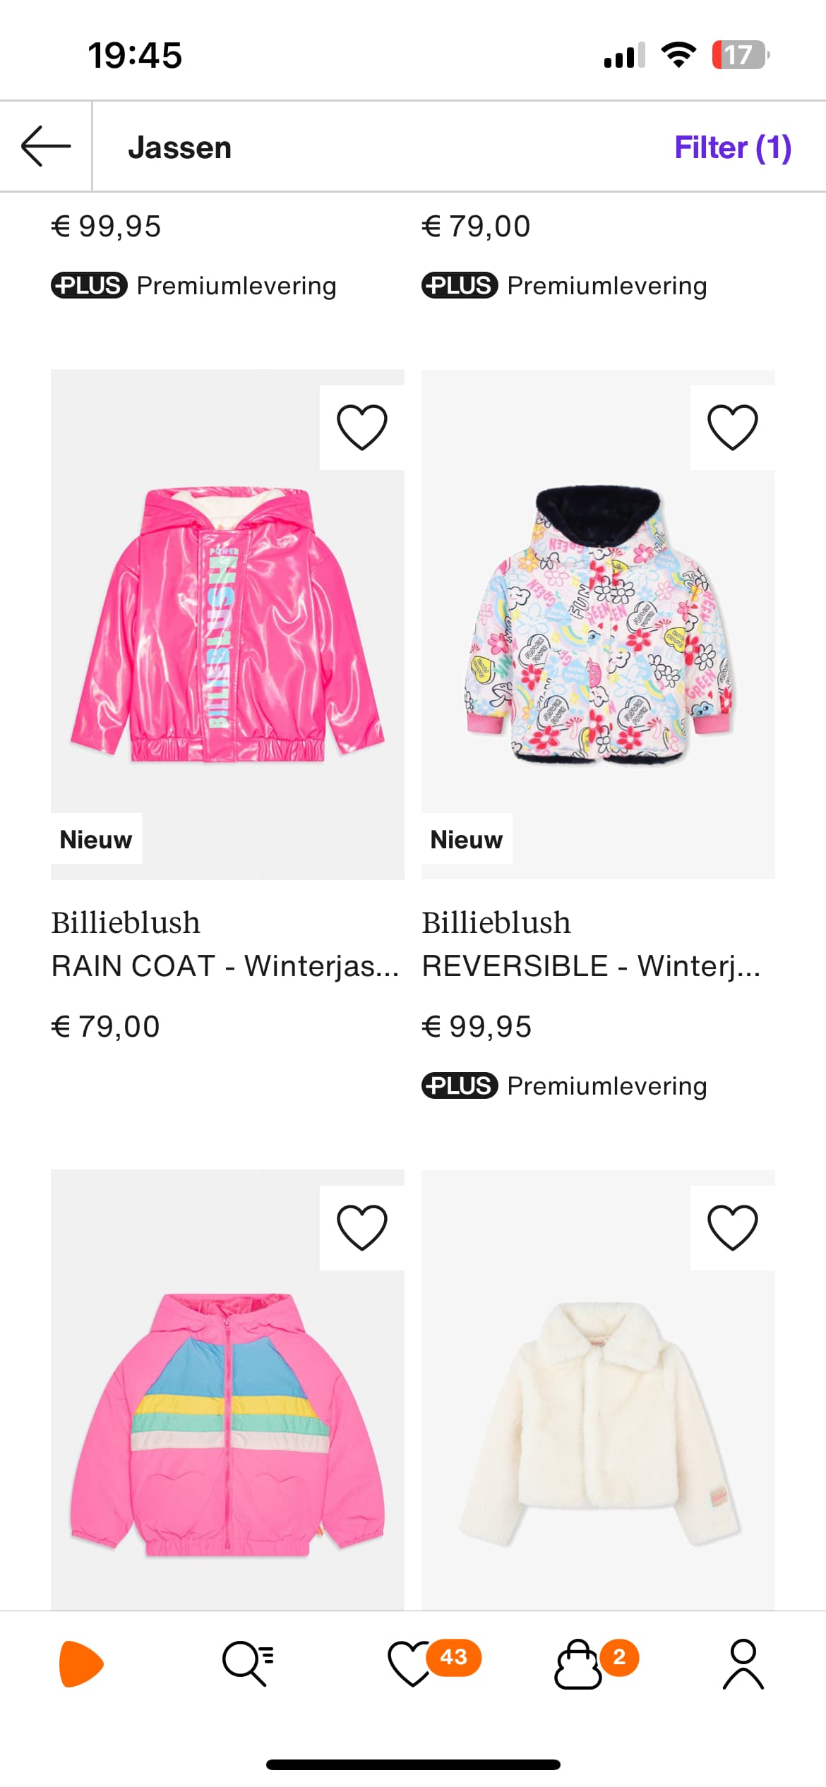Open Filter (1) options
Screen dimensions: 826x1787
pos(733,148)
